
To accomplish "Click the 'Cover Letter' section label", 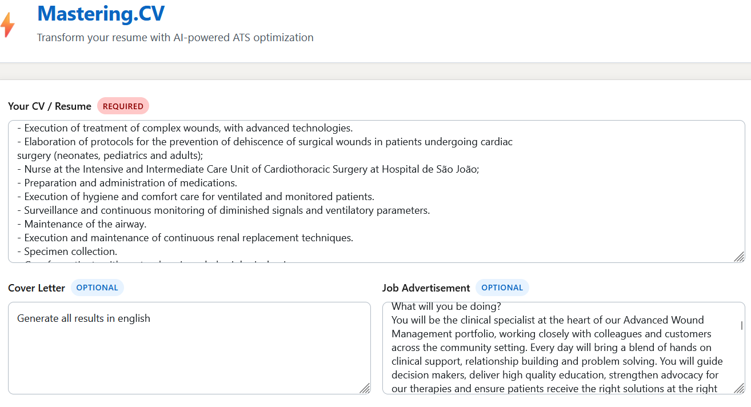I will [36, 288].
